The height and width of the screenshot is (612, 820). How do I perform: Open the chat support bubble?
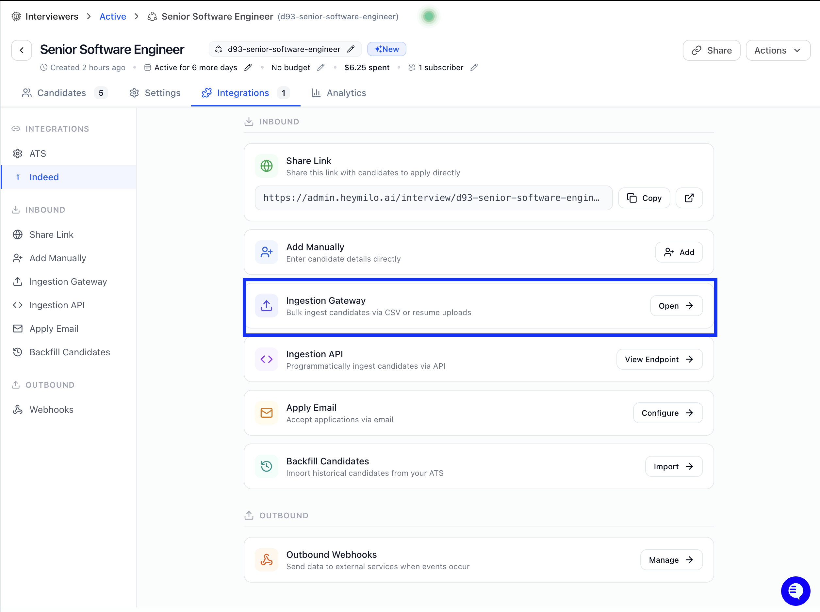(795, 591)
